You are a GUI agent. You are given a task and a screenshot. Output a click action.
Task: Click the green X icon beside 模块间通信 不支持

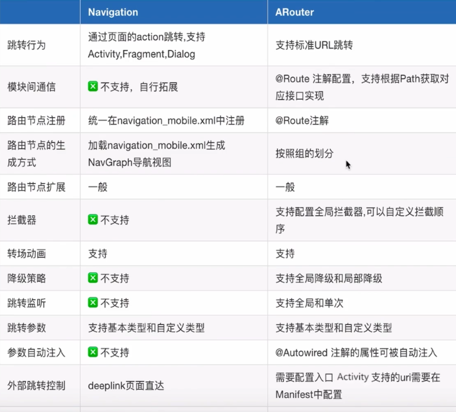[x=92, y=86]
